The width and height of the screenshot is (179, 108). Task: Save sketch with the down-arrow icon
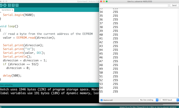[17, 5]
